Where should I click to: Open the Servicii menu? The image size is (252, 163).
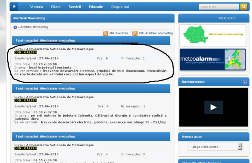point(74,7)
